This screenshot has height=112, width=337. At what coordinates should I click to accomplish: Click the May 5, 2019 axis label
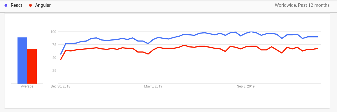pos(153,86)
